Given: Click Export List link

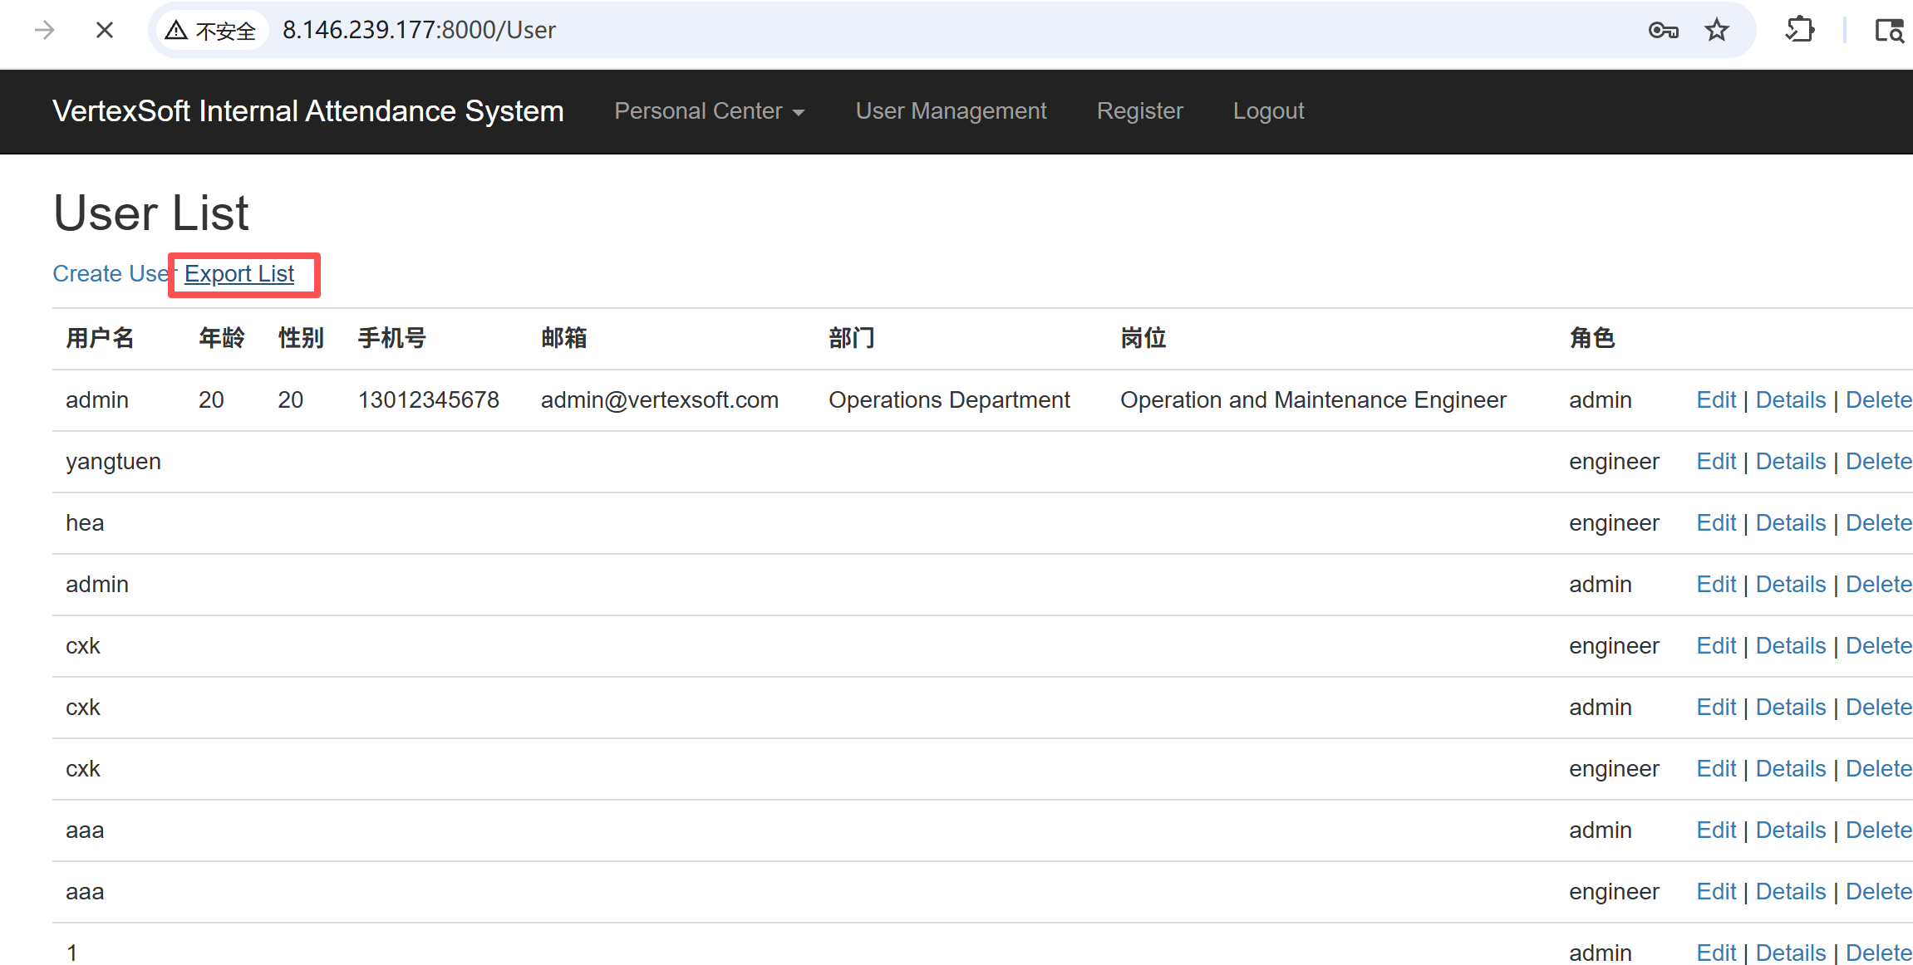Looking at the screenshot, I should point(239,273).
